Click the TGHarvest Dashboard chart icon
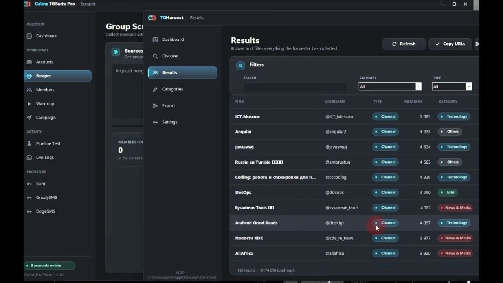 [x=155, y=39]
